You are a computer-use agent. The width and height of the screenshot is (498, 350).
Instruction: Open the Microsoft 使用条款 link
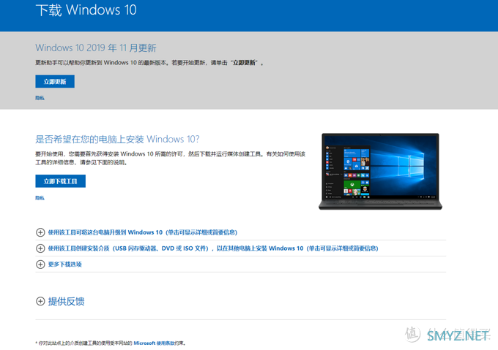(154, 343)
